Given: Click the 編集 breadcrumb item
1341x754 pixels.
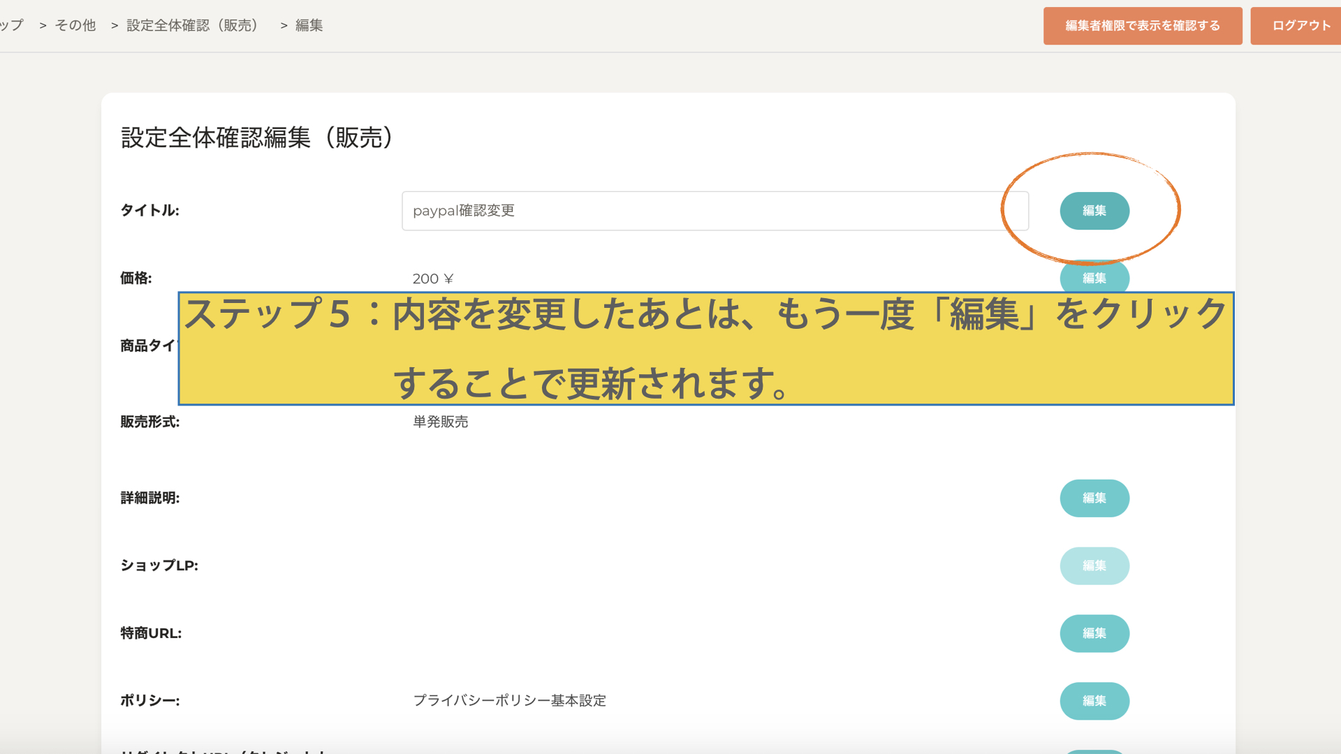Looking at the screenshot, I should coord(309,25).
